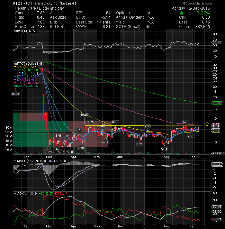Click the SCTR (Small) value 45.9
Image resolution: width=225 pixels, height=229 pixels.
pos(150,27)
